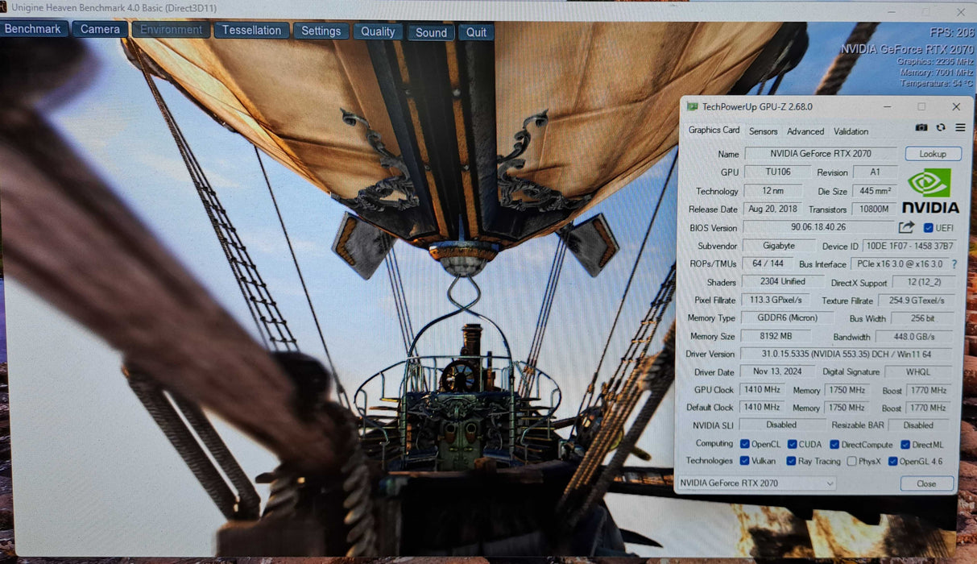Toggle the UEFI checkbox

928,228
